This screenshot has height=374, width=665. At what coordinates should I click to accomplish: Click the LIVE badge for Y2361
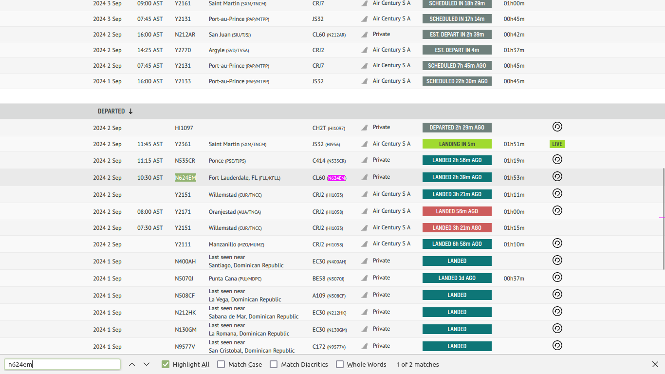click(557, 144)
